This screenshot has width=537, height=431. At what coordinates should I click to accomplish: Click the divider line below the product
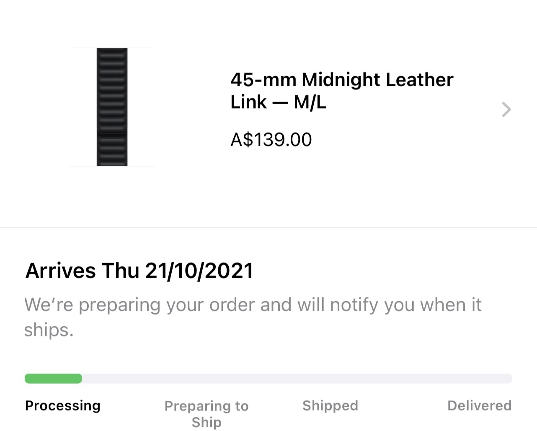point(268,227)
